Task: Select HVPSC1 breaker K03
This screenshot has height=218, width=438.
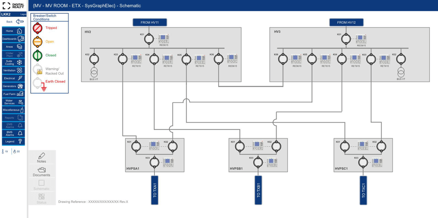Action: pyautogui.click(x=363, y=162)
